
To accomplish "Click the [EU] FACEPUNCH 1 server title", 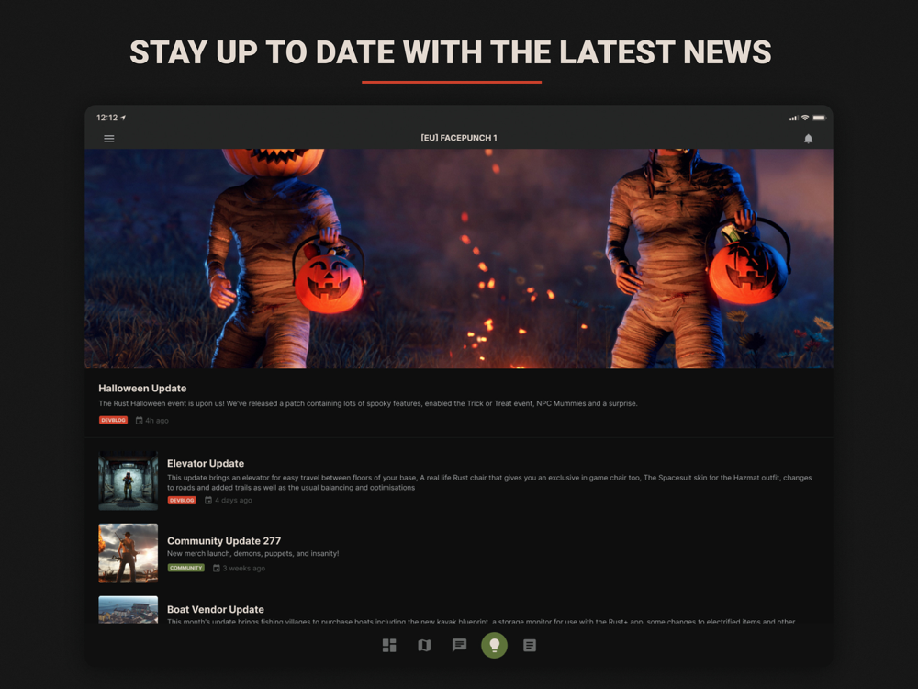I will [x=459, y=138].
